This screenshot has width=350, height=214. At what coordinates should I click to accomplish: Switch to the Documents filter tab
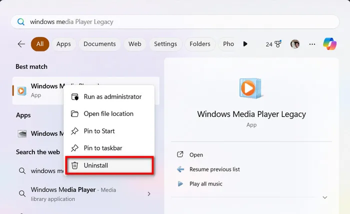(99, 44)
